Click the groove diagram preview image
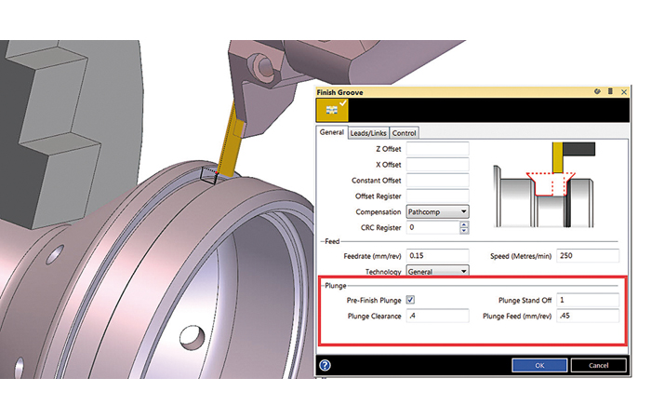Image resolution: width=651 pixels, height=419 pixels. point(544,185)
